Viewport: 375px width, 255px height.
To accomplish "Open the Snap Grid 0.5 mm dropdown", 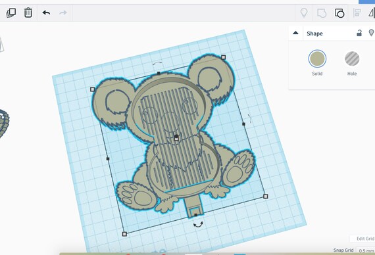I will [366, 250].
